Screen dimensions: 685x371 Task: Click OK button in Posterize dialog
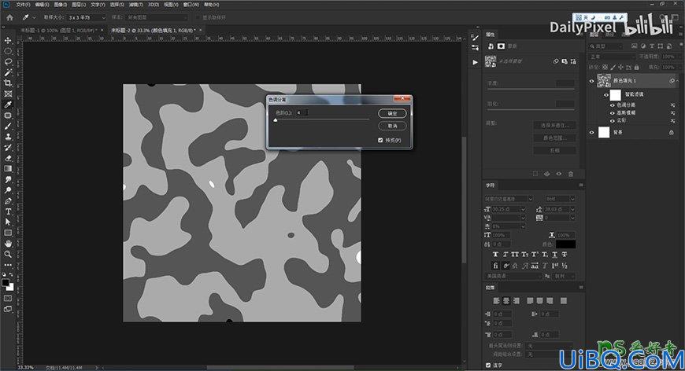pos(392,113)
